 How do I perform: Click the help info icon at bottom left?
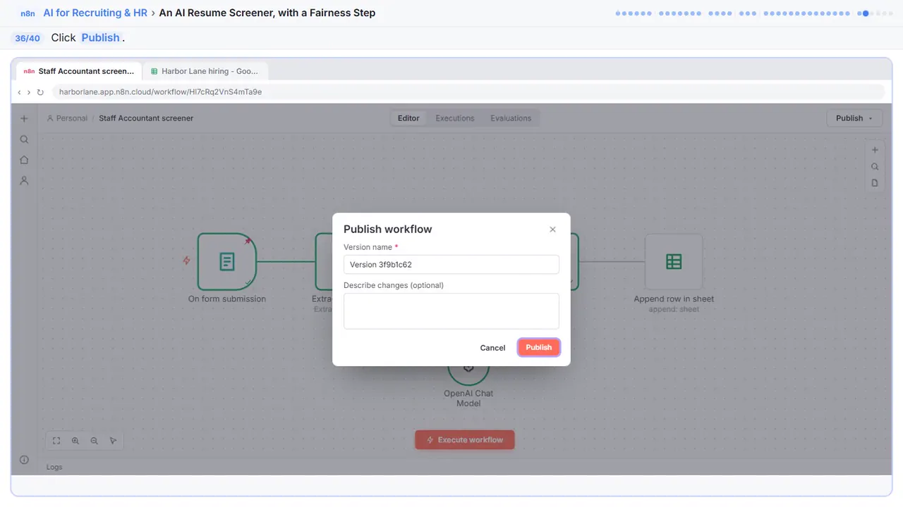coord(24,460)
